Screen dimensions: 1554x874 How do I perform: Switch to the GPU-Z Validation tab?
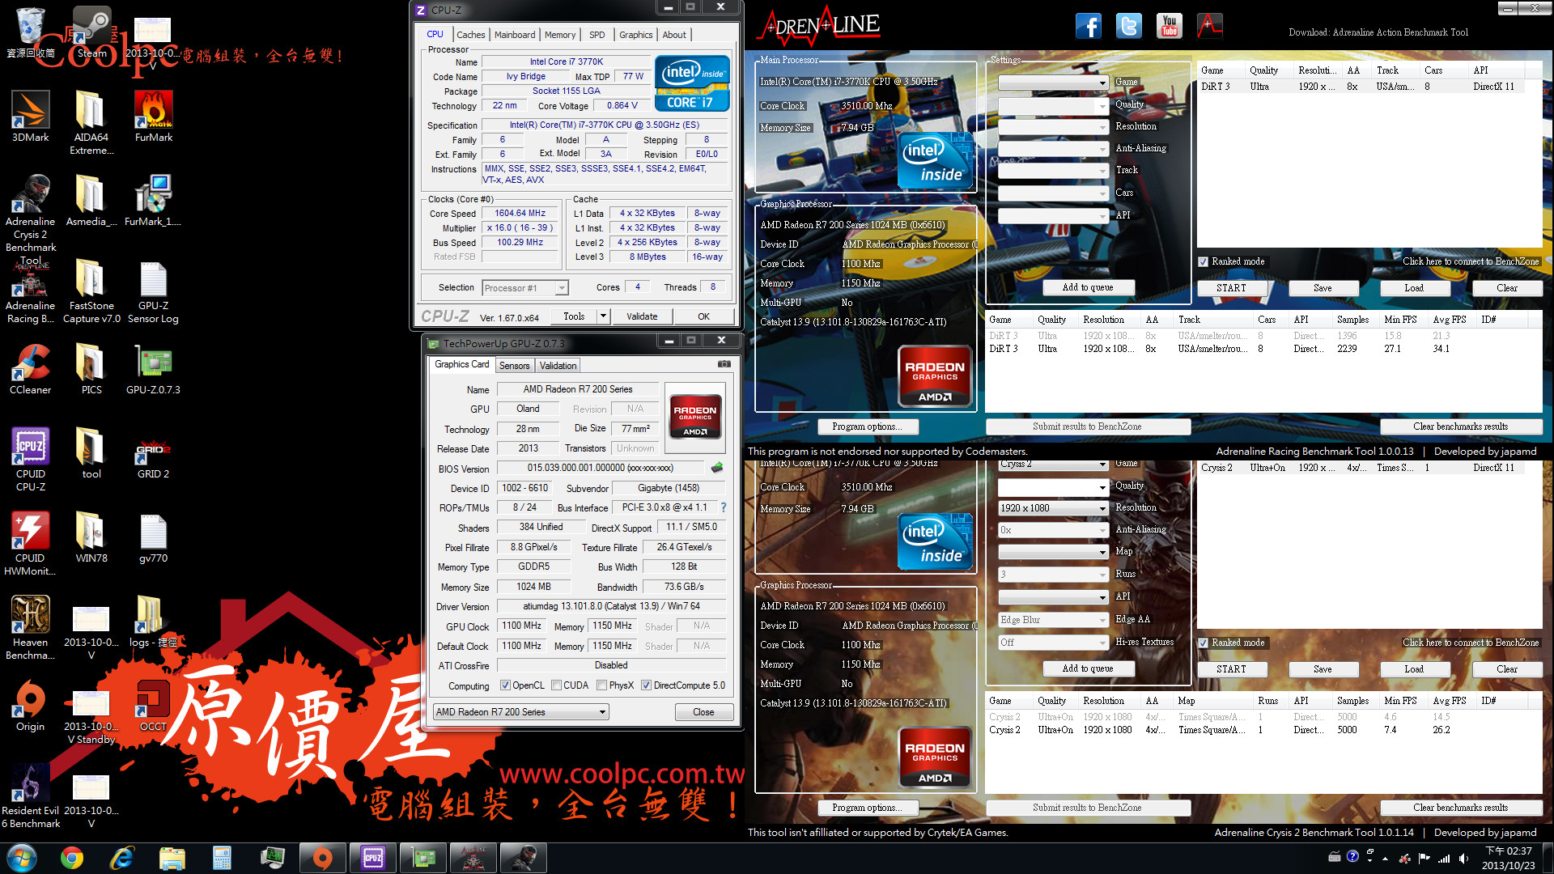tap(558, 366)
